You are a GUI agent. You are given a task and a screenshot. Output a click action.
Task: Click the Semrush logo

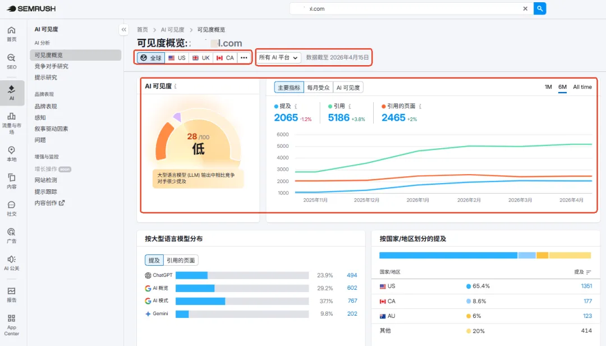(31, 8)
